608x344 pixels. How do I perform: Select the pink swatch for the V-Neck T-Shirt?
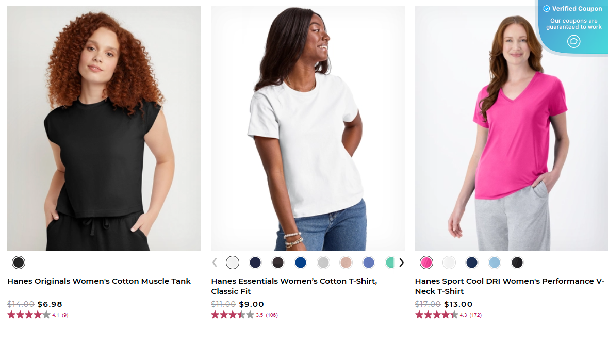pos(426,263)
